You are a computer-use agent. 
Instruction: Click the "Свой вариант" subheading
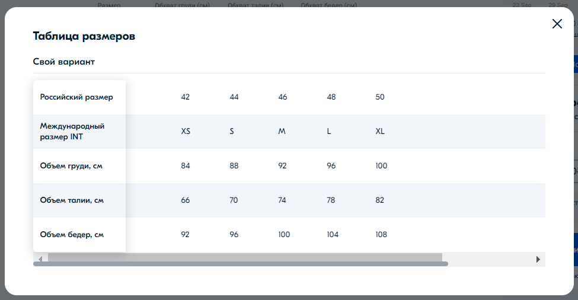[x=64, y=62]
